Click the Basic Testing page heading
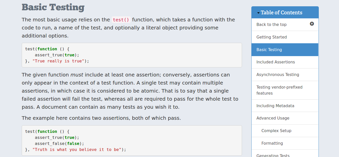 point(53,7)
